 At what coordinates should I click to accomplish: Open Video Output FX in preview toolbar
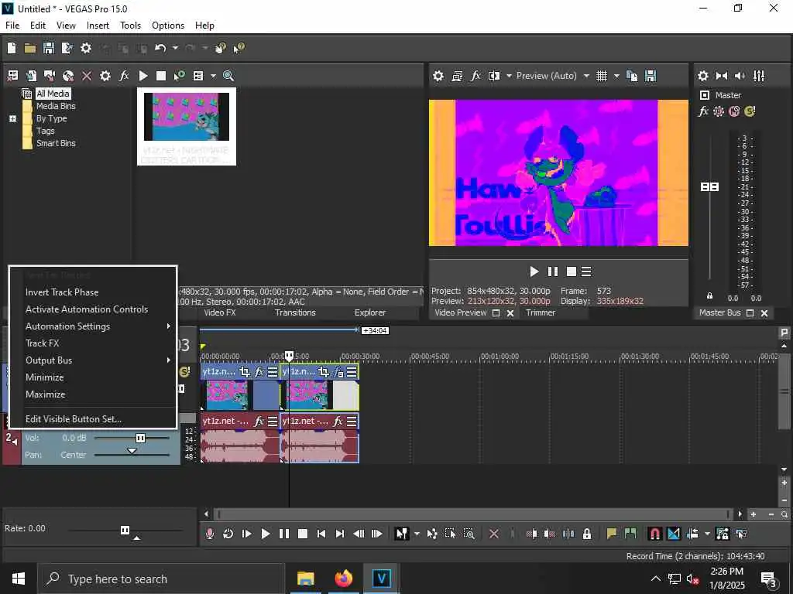[x=475, y=76]
